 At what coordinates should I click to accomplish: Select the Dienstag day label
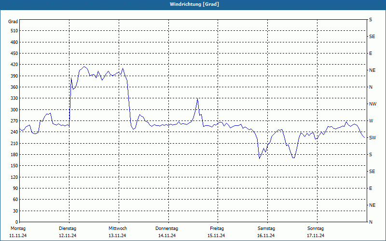[68, 228]
